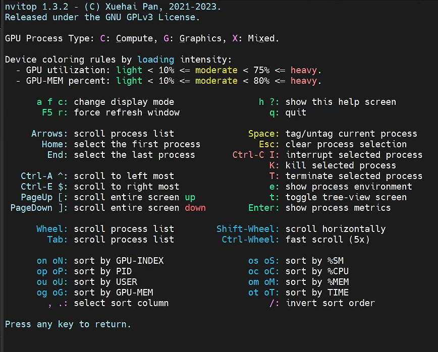Click the "show this help screen" description
The width and height of the screenshot is (438, 352).
(x=341, y=102)
